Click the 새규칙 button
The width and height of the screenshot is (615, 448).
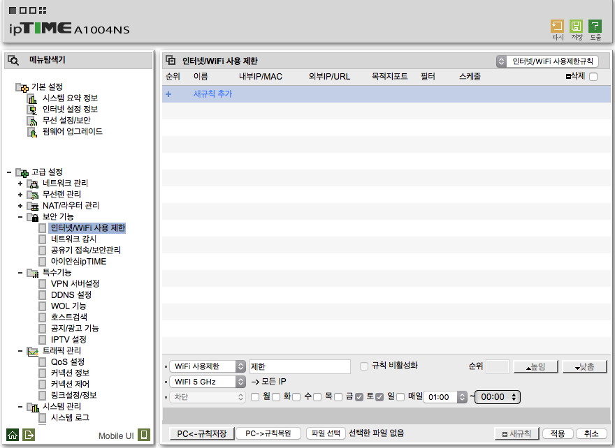tap(517, 434)
